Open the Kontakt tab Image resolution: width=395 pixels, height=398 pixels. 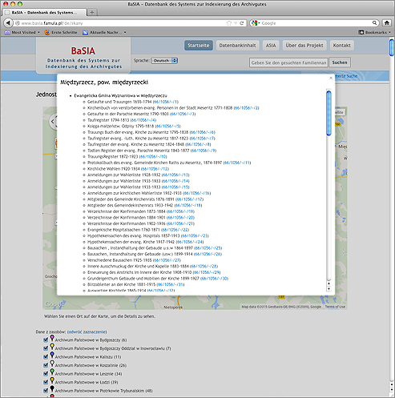coord(341,46)
